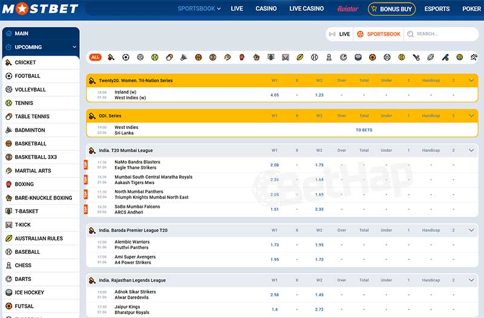Select MAIN in the left sidebar

[x=41, y=33]
